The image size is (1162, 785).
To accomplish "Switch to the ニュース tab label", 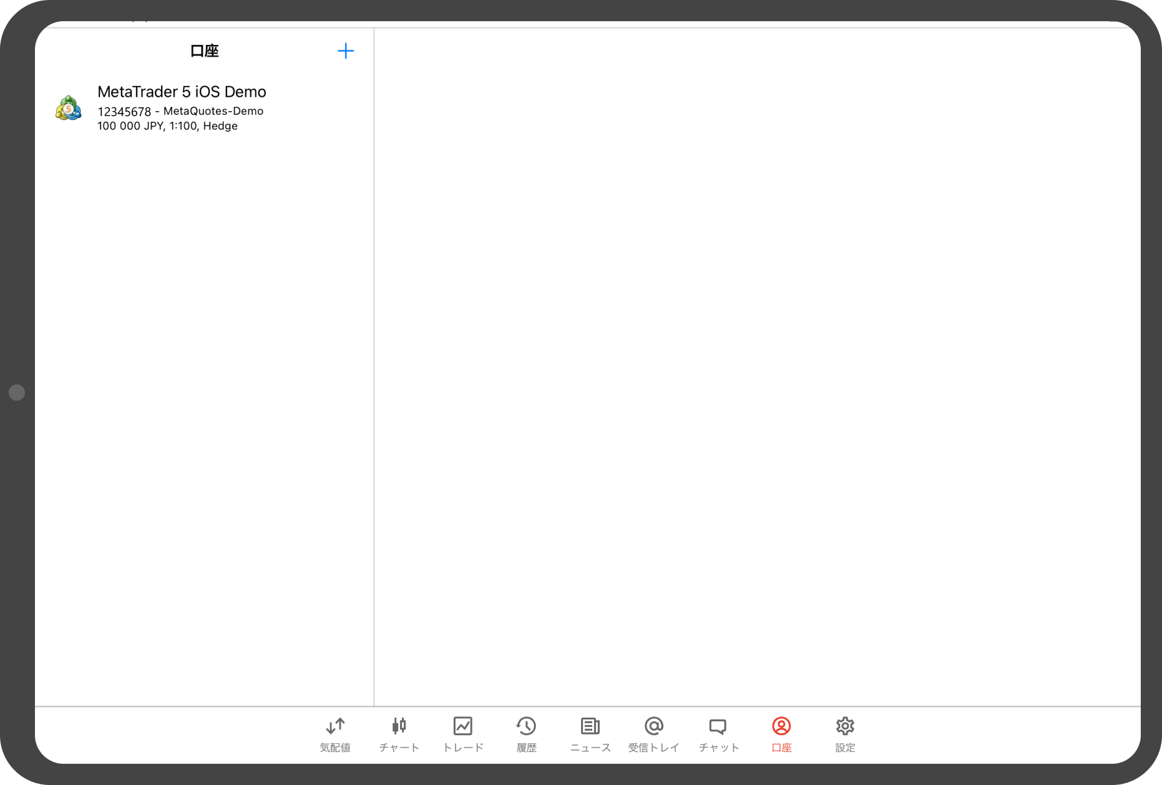I will tap(590, 748).
